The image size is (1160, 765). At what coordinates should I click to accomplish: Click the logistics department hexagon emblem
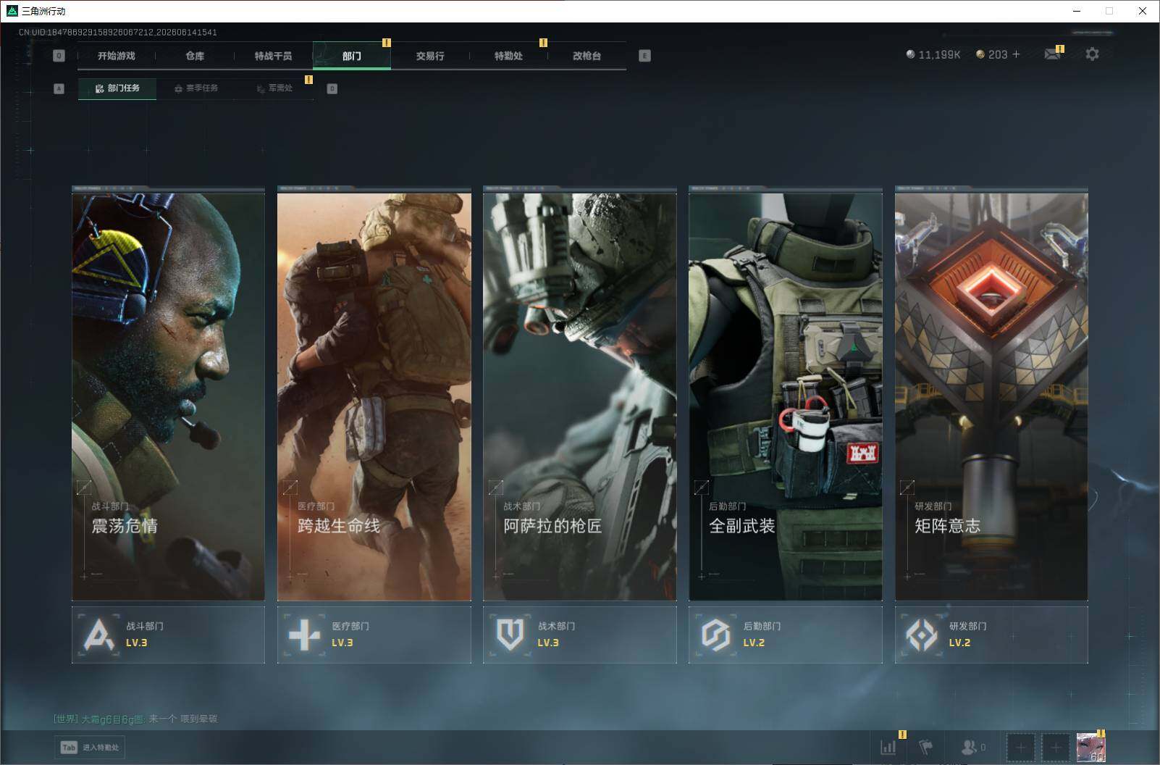coord(715,635)
